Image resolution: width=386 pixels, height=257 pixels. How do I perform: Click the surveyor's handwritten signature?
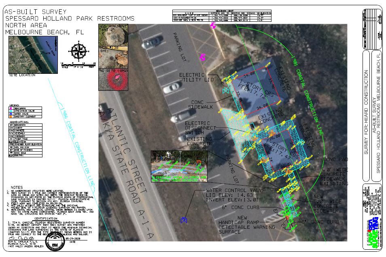point(21,238)
